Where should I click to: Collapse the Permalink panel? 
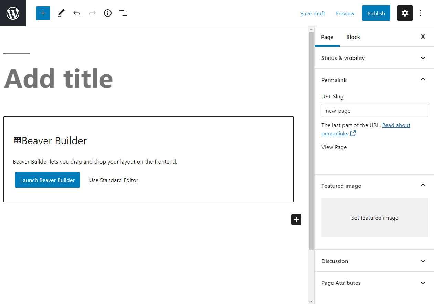pos(374,80)
